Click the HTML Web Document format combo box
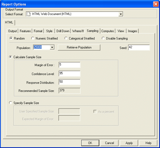The image size is (160, 148). 74,14
